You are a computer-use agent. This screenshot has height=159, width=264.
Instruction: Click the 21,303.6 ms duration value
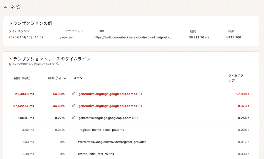(25, 94)
